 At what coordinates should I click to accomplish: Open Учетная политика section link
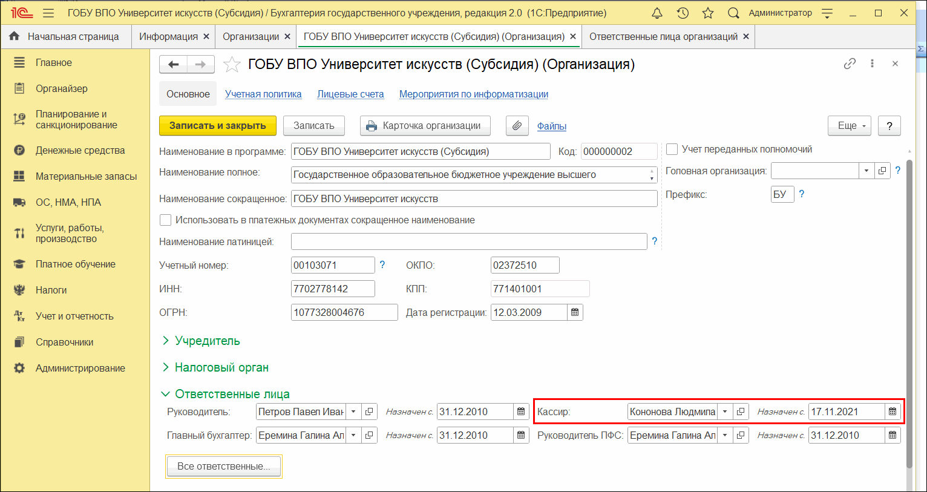click(263, 94)
